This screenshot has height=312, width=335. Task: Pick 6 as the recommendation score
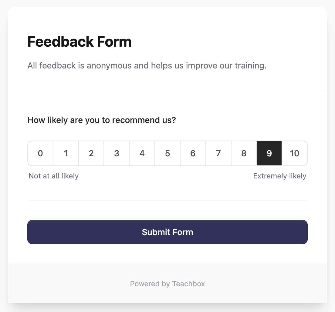(193, 153)
